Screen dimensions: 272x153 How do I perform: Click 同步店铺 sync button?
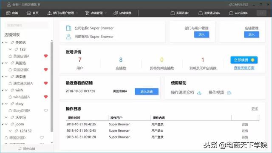[x=27, y=149]
